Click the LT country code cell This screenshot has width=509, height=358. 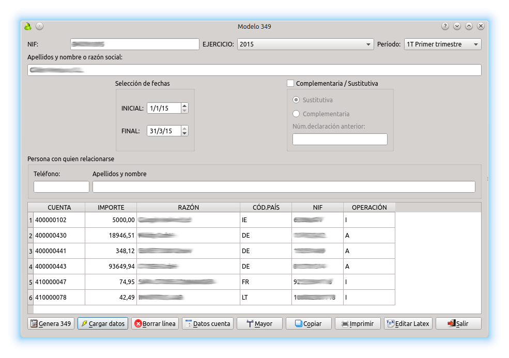[x=266, y=298]
